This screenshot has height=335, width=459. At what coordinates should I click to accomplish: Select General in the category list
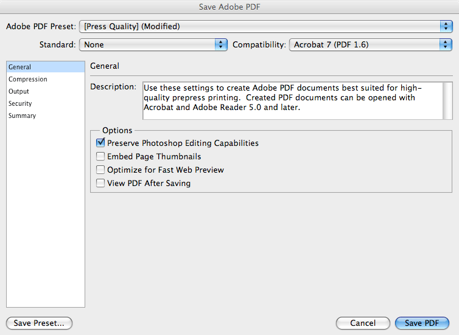pos(46,67)
